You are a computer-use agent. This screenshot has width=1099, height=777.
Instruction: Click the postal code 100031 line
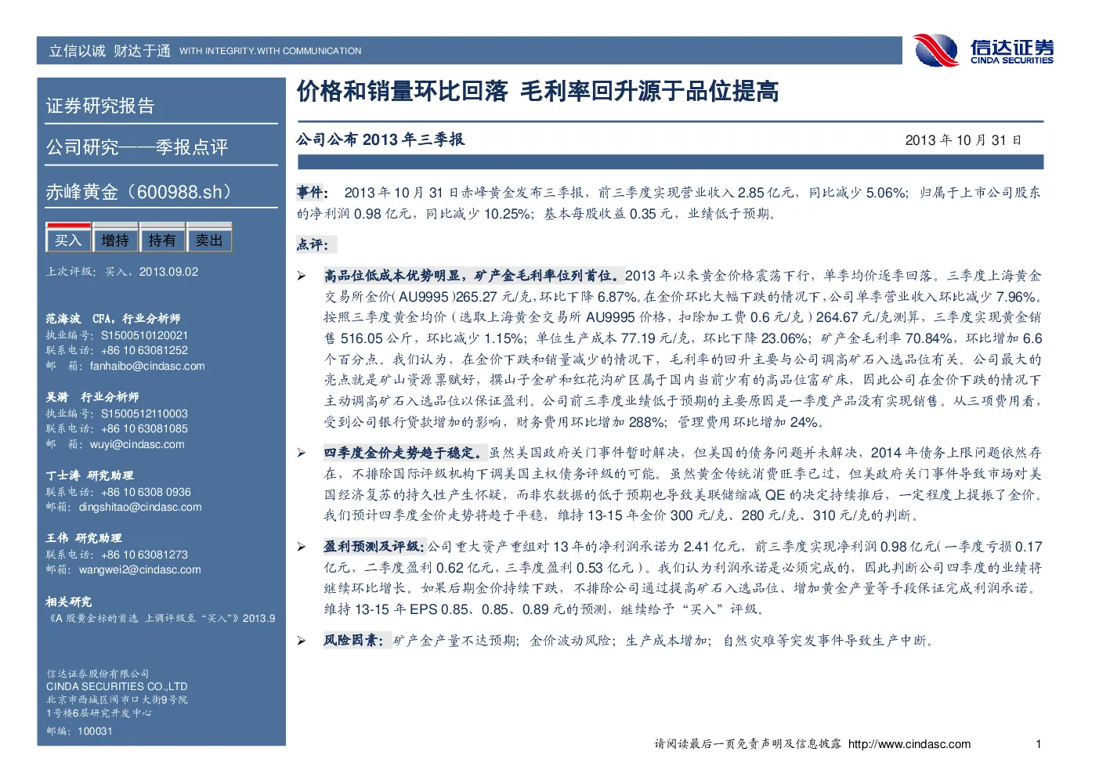click(x=79, y=731)
